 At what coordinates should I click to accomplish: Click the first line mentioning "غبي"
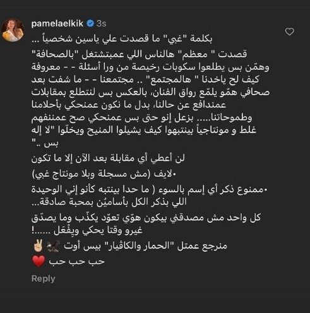coord(122,38)
